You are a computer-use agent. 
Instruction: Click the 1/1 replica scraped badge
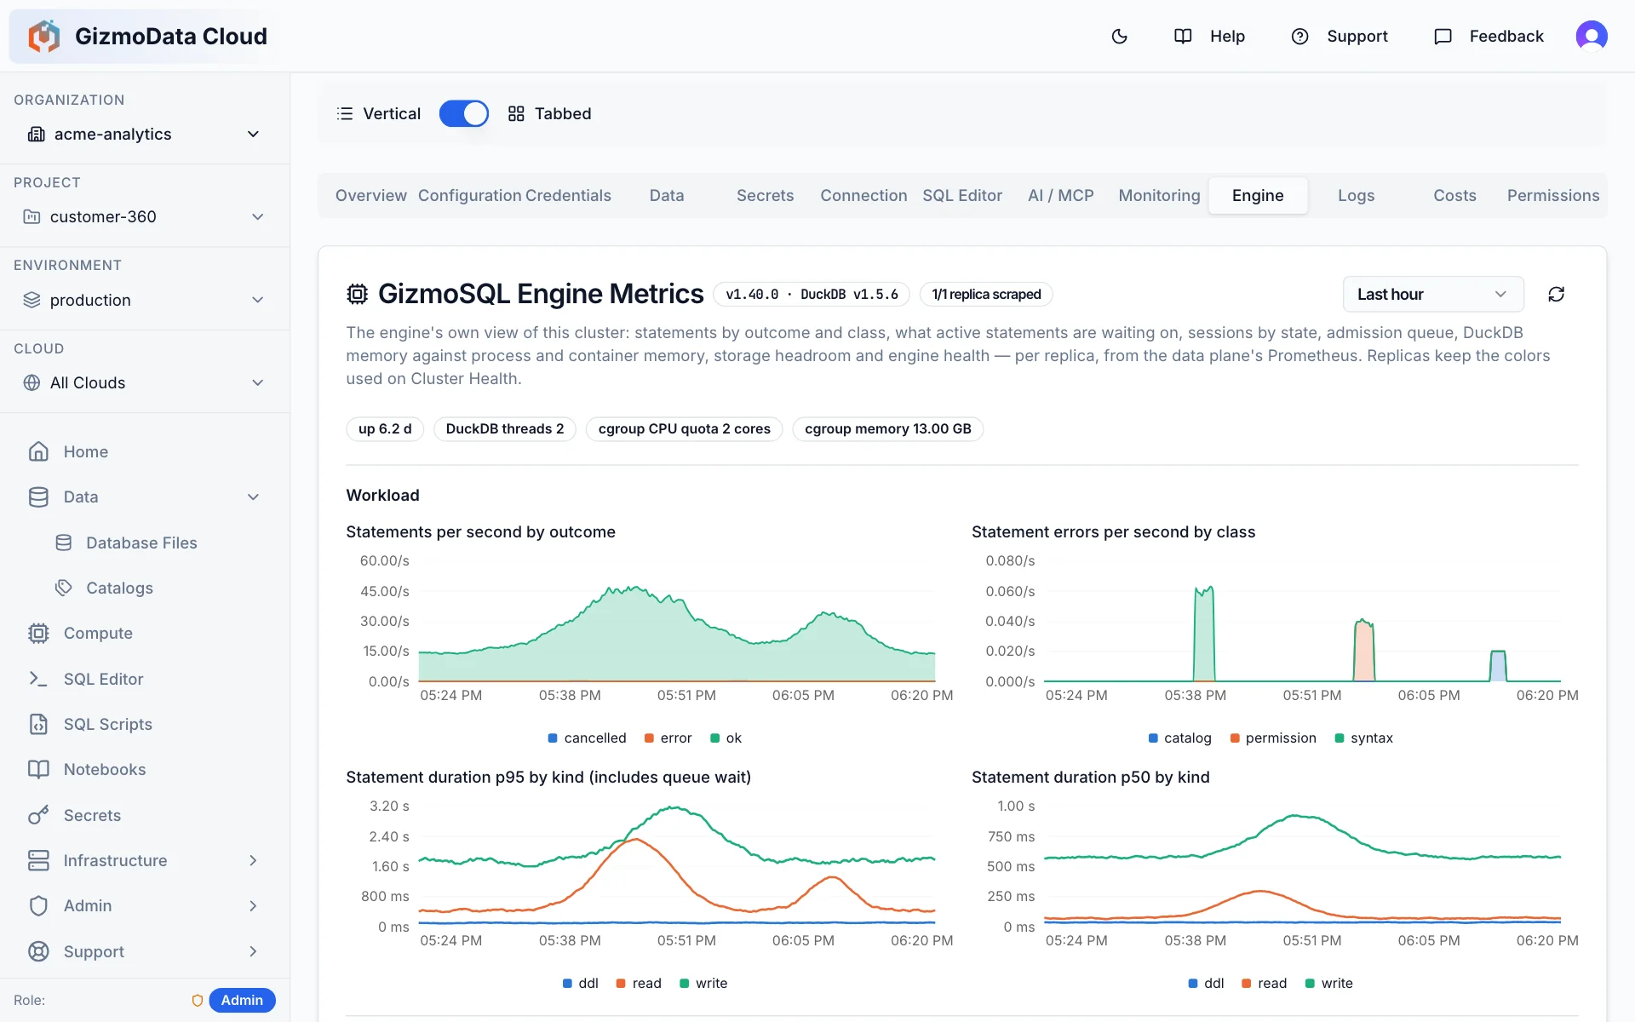coord(986,294)
